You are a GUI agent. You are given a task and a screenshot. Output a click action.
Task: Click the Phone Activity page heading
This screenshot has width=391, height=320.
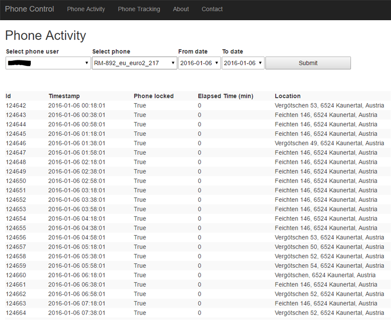(45, 36)
